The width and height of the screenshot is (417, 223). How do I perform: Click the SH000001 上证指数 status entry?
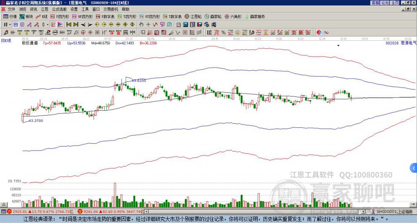tap(394, 212)
